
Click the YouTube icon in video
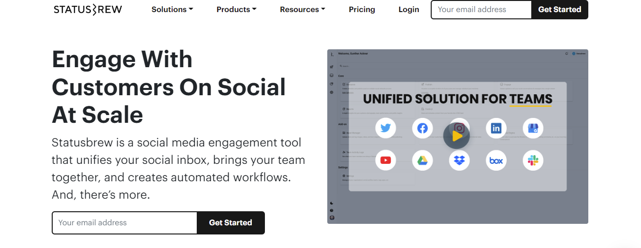click(385, 160)
